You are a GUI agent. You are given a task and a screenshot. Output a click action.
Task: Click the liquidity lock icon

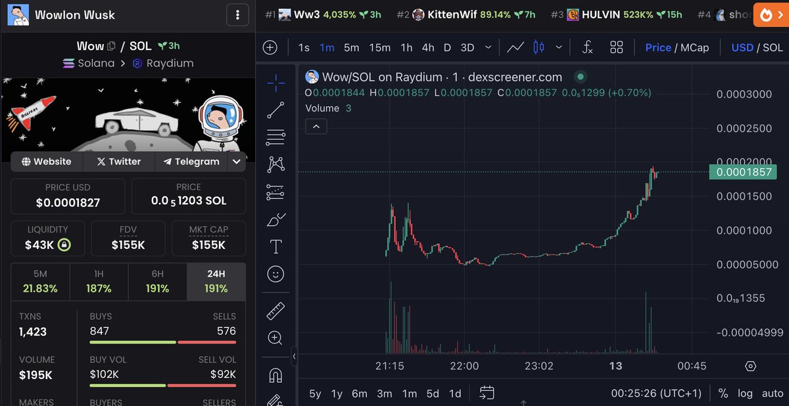[64, 245]
